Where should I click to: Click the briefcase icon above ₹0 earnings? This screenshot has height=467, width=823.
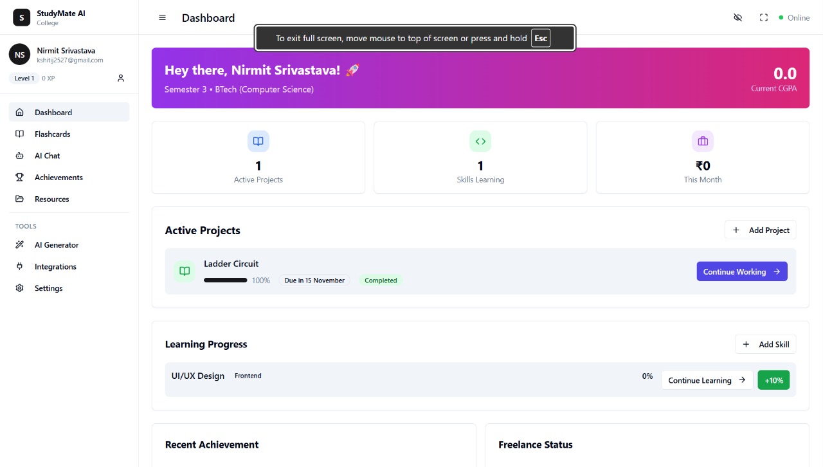point(702,141)
